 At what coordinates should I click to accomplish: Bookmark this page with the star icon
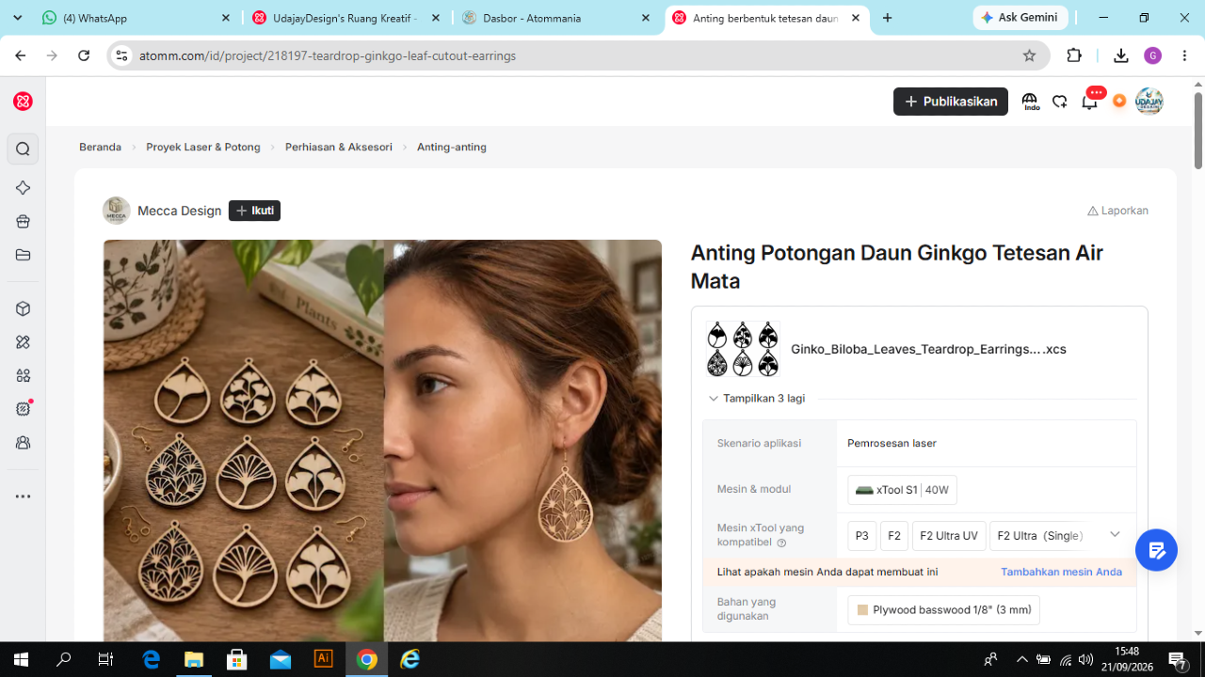pos(1029,55)
